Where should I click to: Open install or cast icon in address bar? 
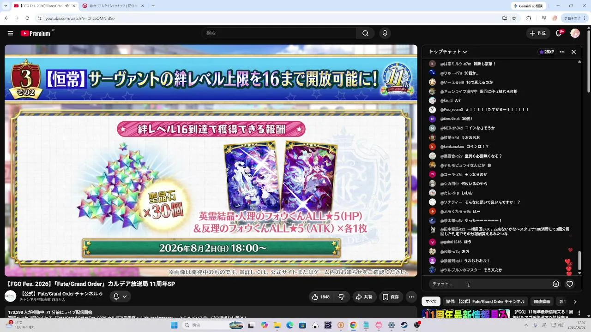tap(504, 18)
